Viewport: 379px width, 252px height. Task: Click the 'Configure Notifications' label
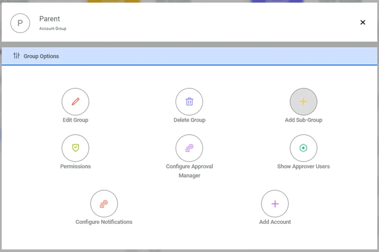point(104,222)
